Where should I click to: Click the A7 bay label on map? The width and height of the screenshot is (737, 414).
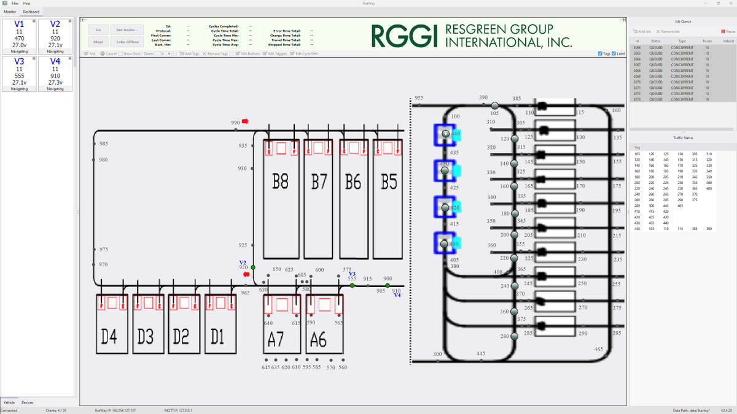click(x=275, y=339)
